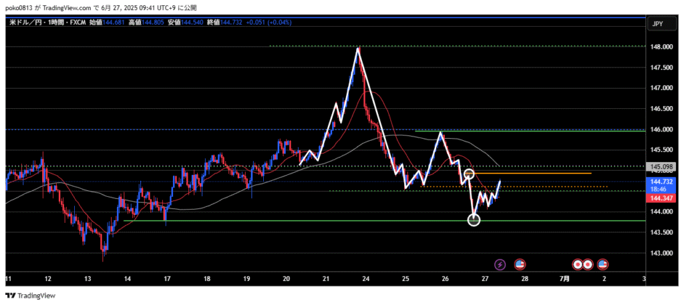Click the 148.000 level on price axis
This screenshot has height=305, width=684.
(x=660, y=47)
